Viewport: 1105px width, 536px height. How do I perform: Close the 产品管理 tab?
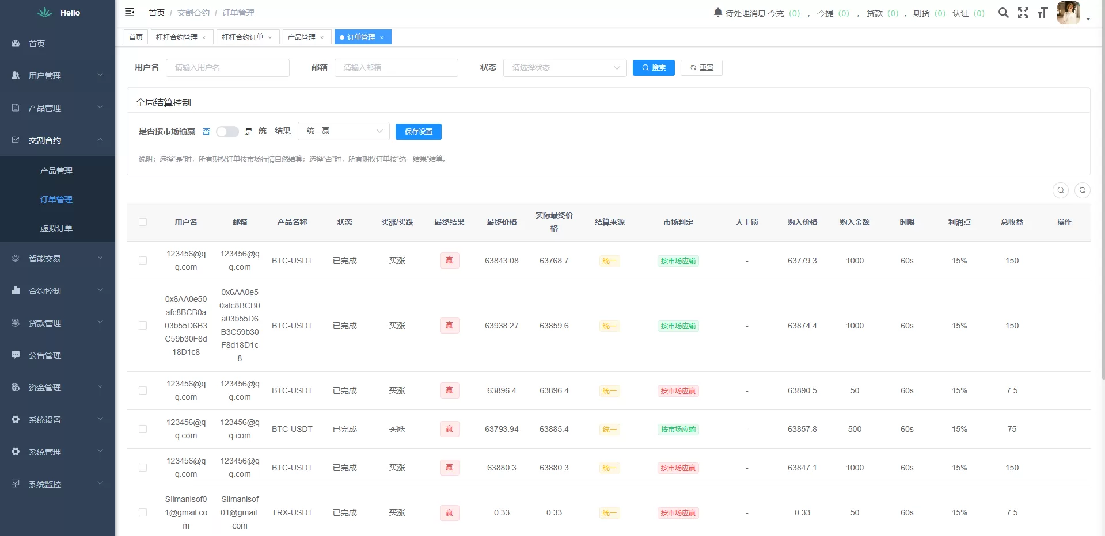[x=322, y=37]
